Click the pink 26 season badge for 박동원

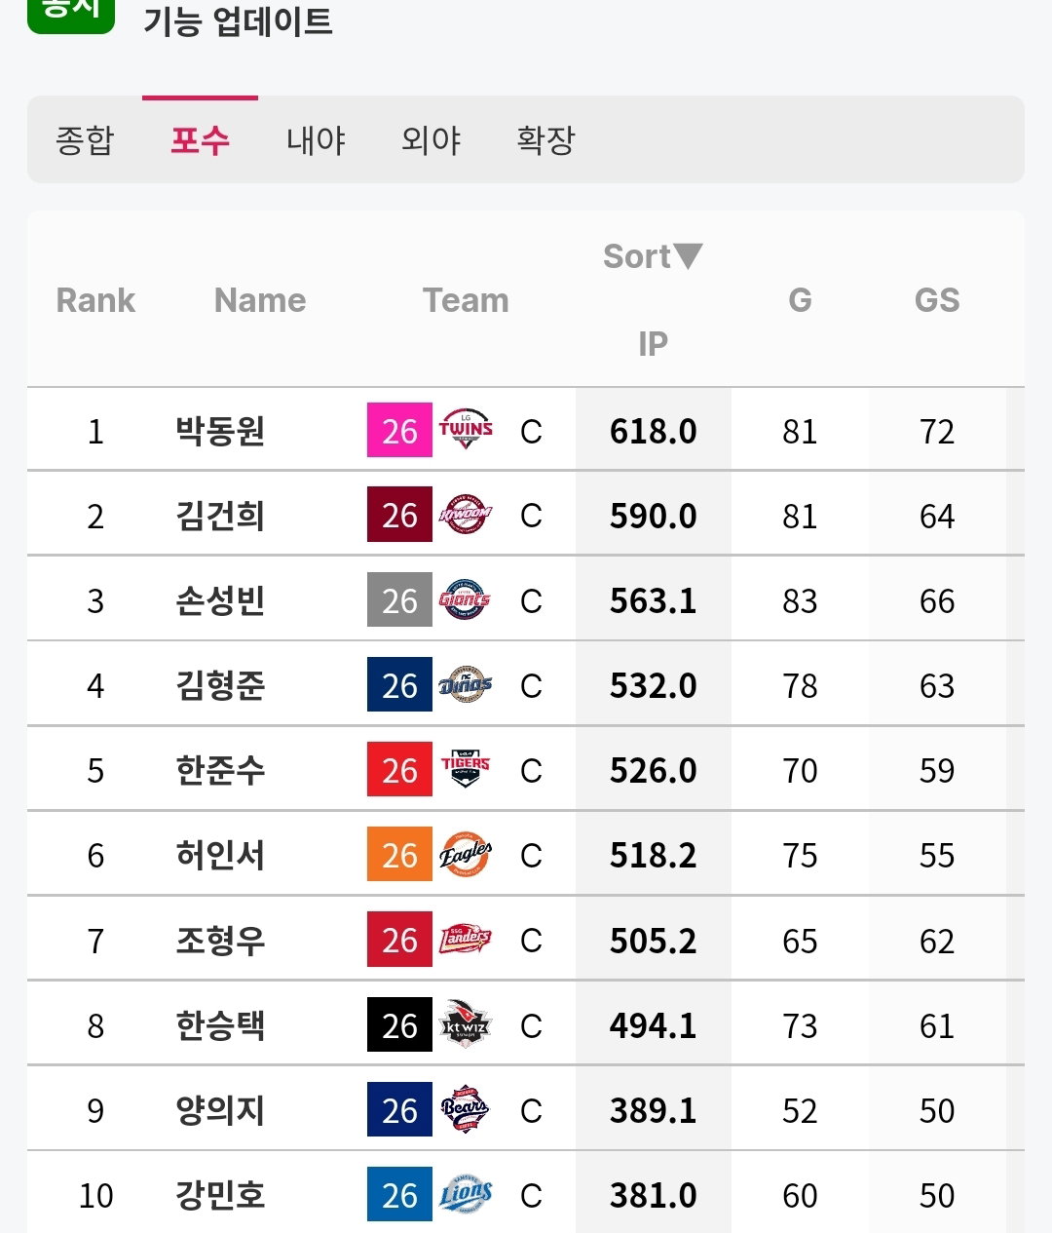point(399,430)
